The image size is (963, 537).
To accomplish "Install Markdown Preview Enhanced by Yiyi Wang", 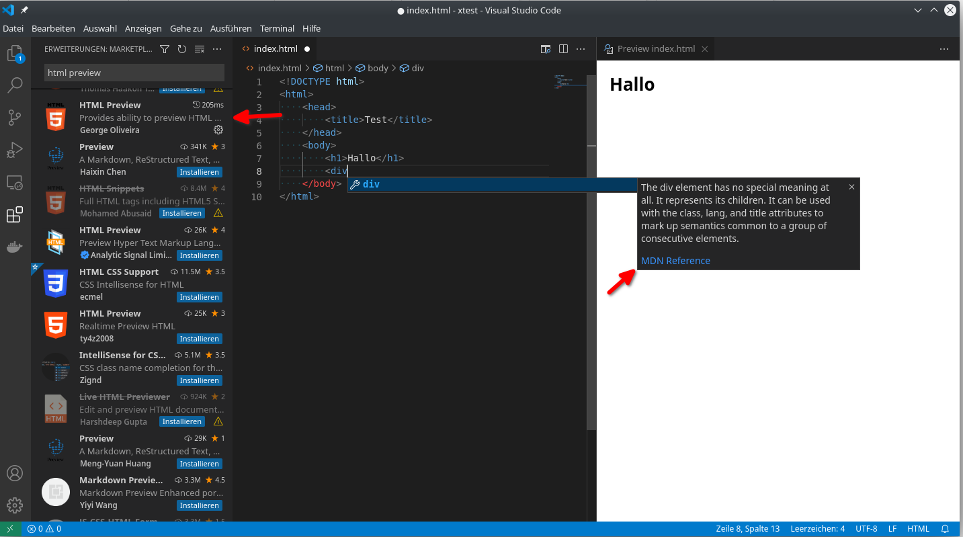I will 200,505.
